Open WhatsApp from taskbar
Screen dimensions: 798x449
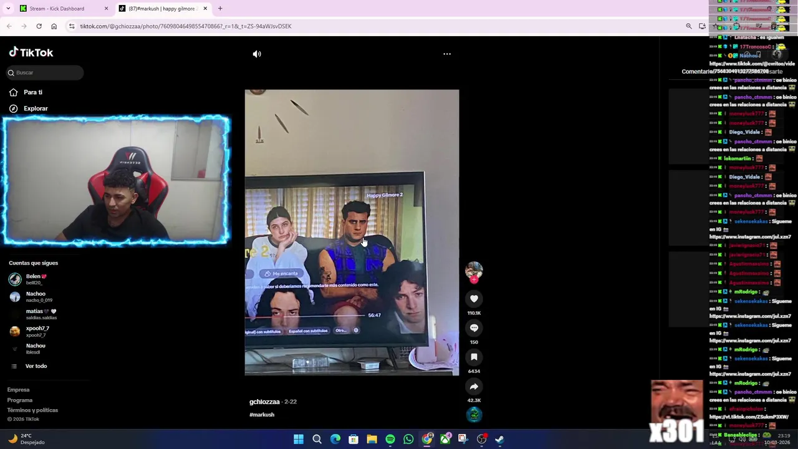pyautogui.click(x=408, y=439)
